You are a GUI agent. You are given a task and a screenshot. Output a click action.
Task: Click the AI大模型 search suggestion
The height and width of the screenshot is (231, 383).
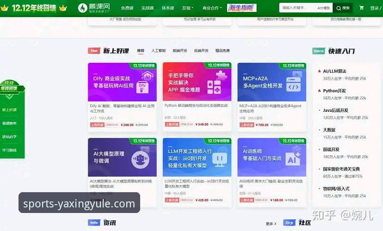click(323, 8)
